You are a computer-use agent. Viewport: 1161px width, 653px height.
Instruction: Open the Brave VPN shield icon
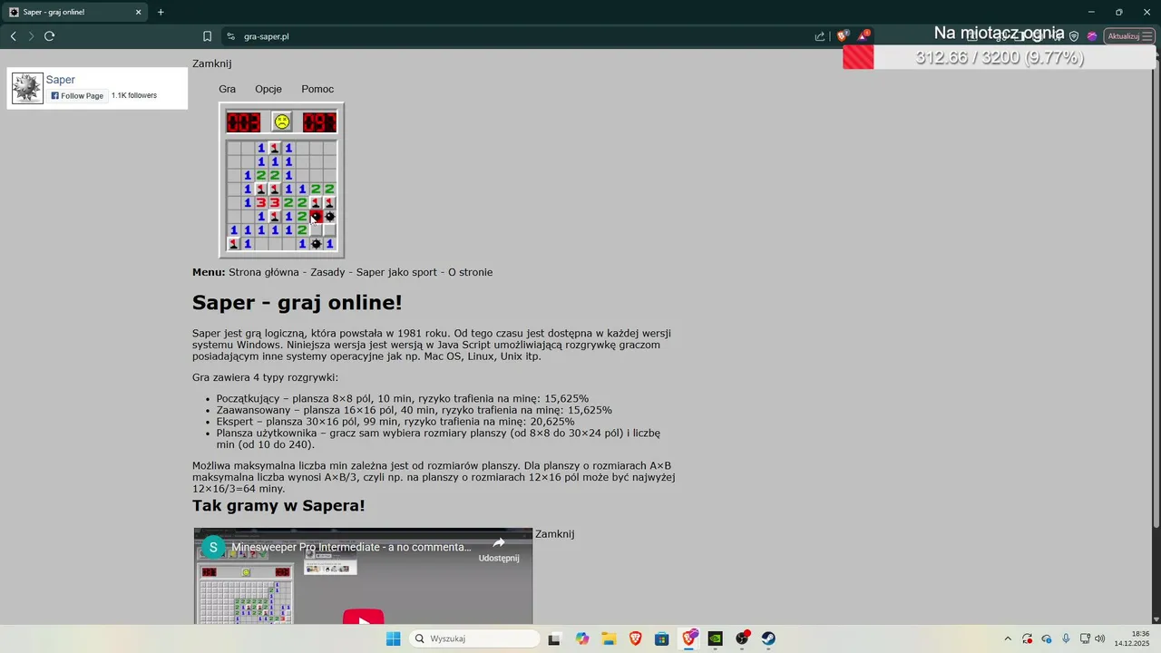1074,36
